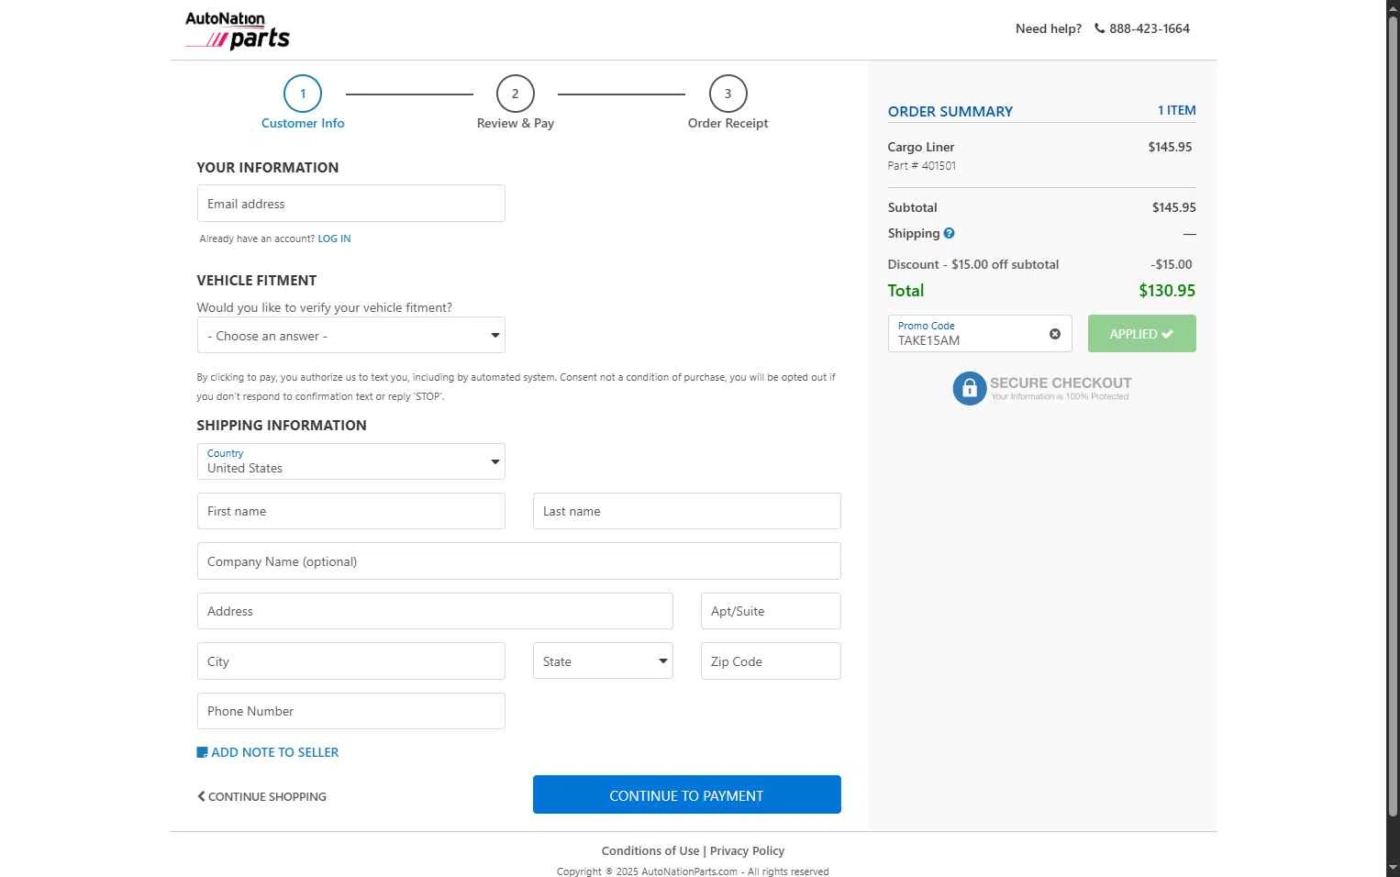Click Add Note to Seller link
Viewport: 1400px width, 877px height.
(274, 752)
